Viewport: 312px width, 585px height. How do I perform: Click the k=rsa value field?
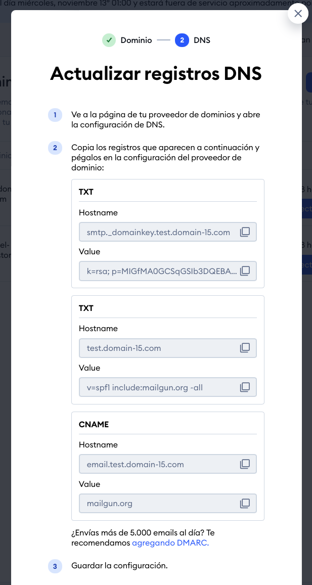coord(167,271)
